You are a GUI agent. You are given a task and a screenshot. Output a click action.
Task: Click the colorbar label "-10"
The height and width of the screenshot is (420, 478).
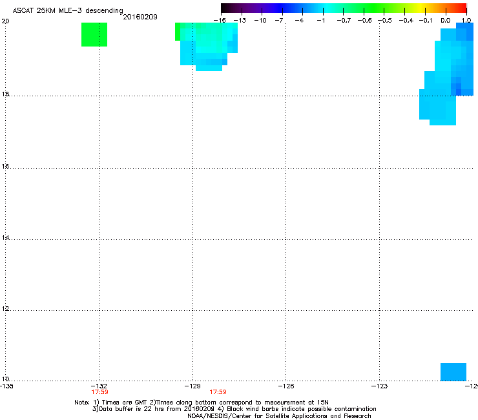point(260,21)
